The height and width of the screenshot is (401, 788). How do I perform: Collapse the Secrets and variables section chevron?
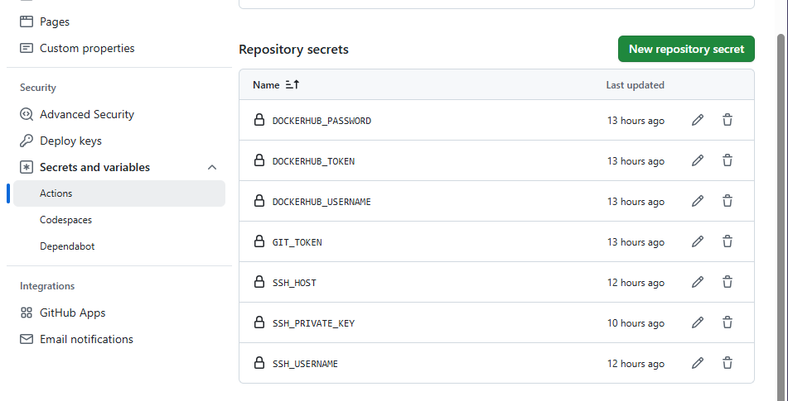tap(212, 167)
